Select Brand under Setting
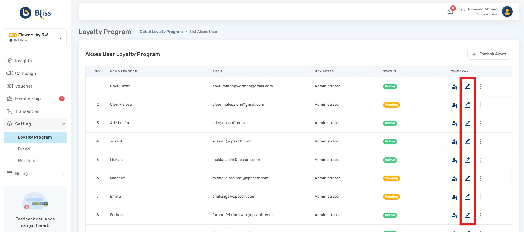 tap(24, 149)
